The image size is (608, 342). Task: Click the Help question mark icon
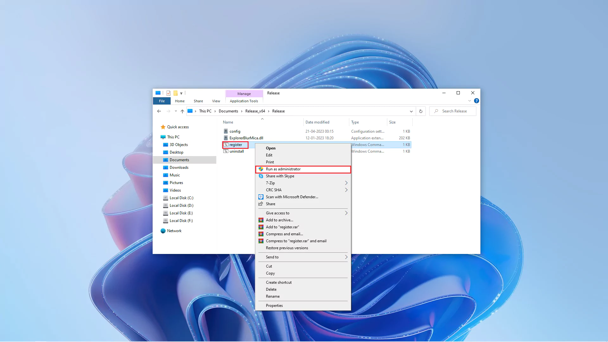tap(476, 101)
